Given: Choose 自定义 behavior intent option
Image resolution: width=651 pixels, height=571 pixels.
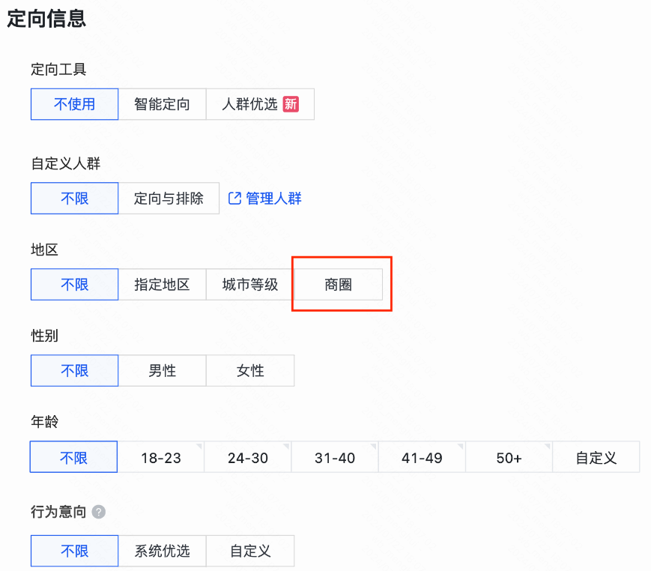Looking at the screenshot, I should pos(250,550).
